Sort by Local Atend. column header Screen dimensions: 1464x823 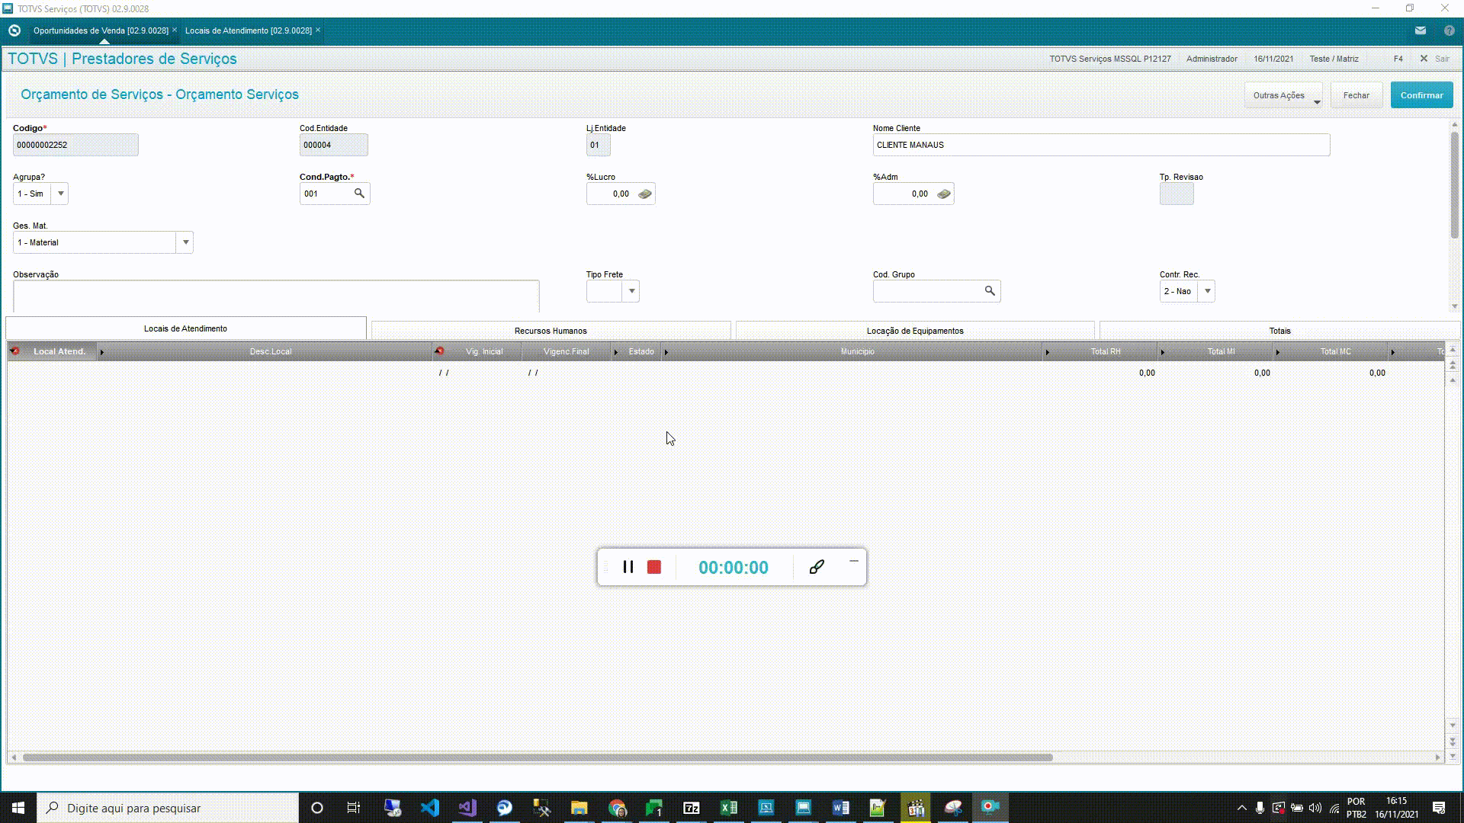pos(59,351)
